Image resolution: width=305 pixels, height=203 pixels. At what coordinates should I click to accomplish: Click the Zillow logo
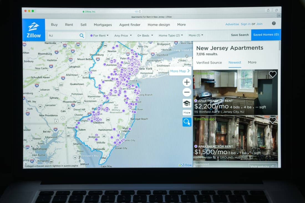pyautogui.click(x=34, y=30)
